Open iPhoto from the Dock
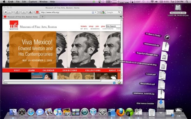 (67, 112)
